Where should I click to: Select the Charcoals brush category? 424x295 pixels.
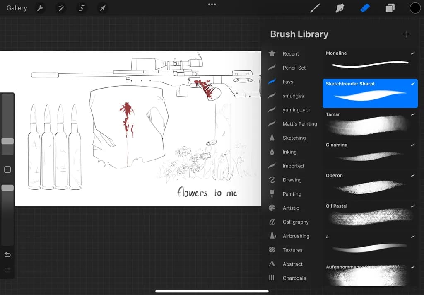click(x=294, y=278)
